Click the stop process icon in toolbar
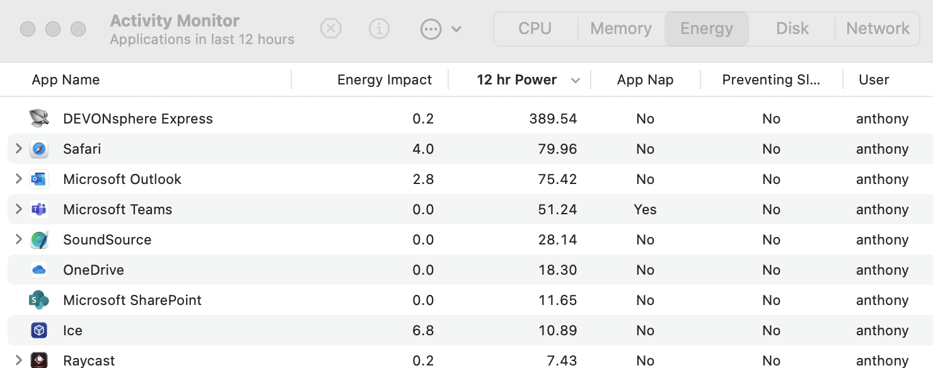Screen dimensions: 933x368 (x=330, y=28)
